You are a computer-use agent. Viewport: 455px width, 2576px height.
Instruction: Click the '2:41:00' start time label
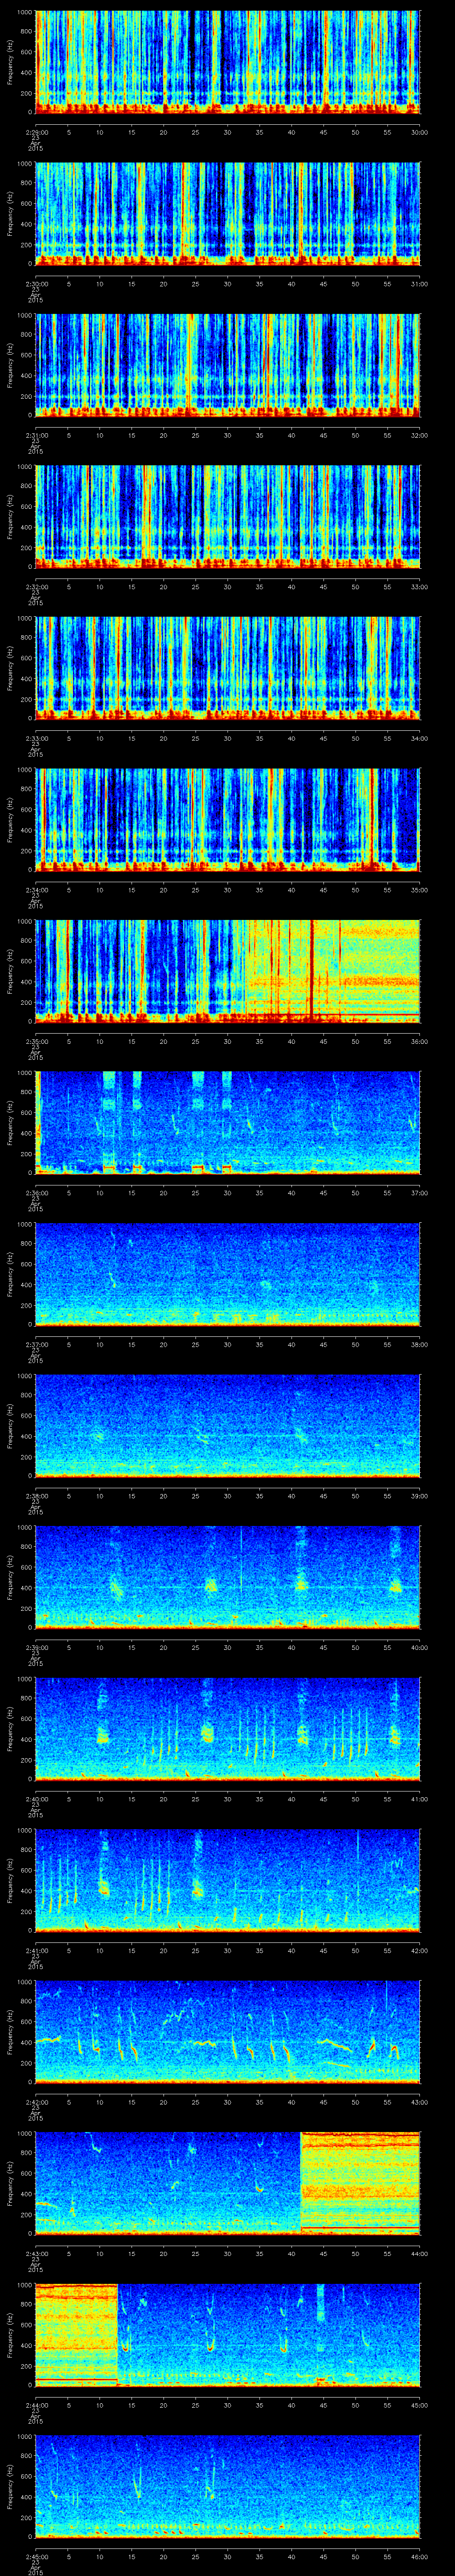[x=36, y=1950]
